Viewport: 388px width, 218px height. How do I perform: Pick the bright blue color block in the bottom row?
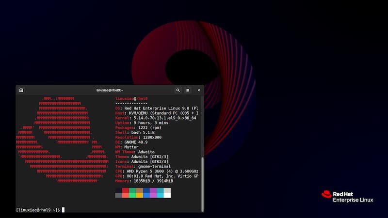point(146,195)
